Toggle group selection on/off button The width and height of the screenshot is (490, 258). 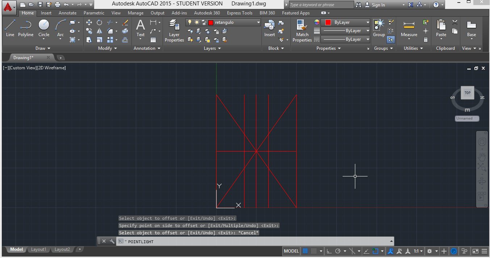(391, 40)
